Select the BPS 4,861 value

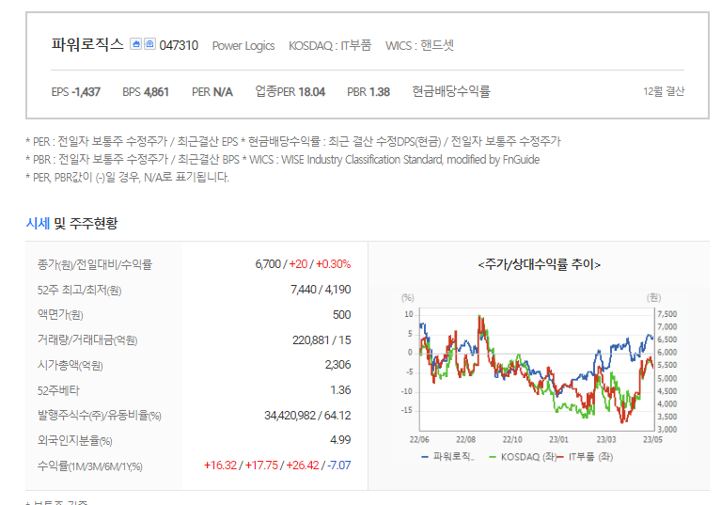[x=146, y=92]
